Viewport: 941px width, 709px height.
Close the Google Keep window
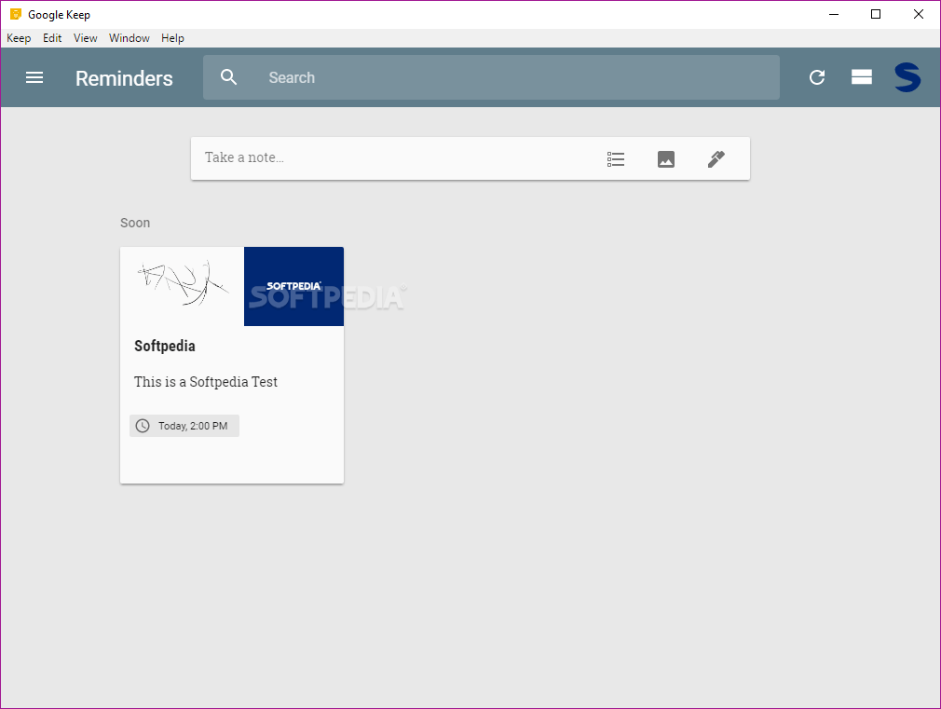coord(919,14)
